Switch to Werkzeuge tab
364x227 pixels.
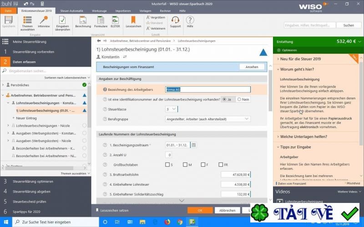[x=99, y=10]
